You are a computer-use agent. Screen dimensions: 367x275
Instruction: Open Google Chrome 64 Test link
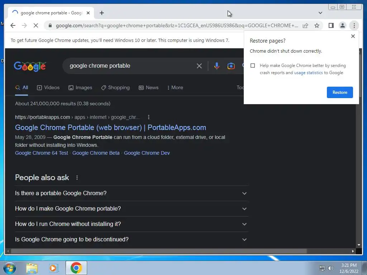pyautogui.click(x=42, y=153)
